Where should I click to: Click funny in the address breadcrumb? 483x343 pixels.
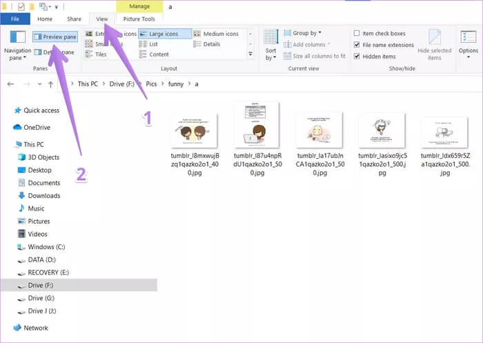coord(176,84)
